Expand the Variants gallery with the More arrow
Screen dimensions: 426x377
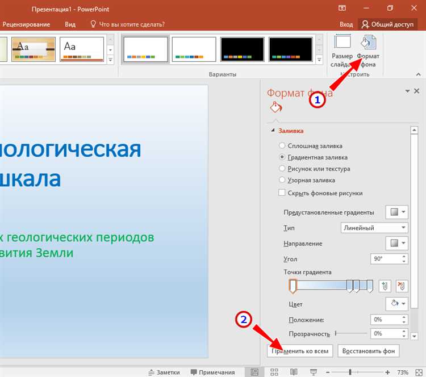(x=319, y=60)
